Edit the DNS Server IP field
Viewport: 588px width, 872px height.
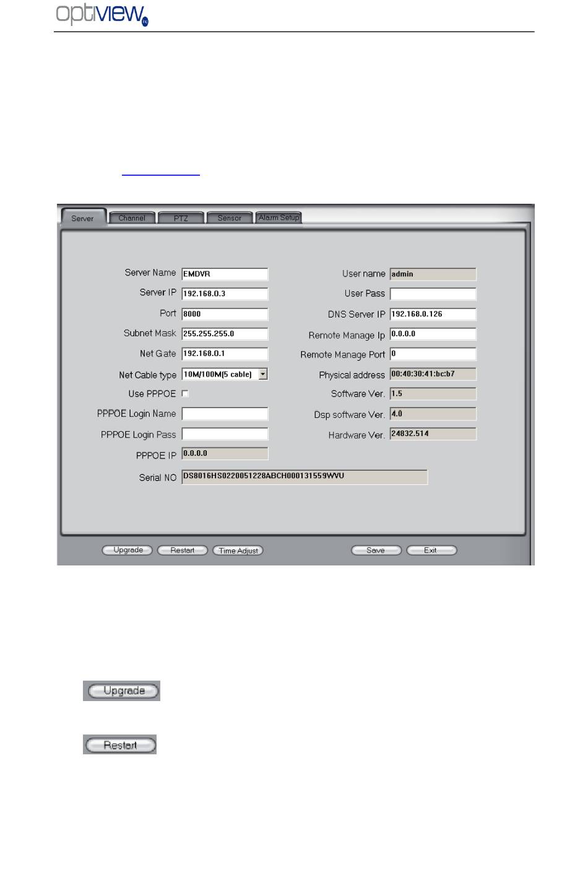click(433, 314)
